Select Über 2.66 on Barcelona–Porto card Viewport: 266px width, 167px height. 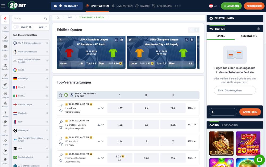tap(110, 64)
